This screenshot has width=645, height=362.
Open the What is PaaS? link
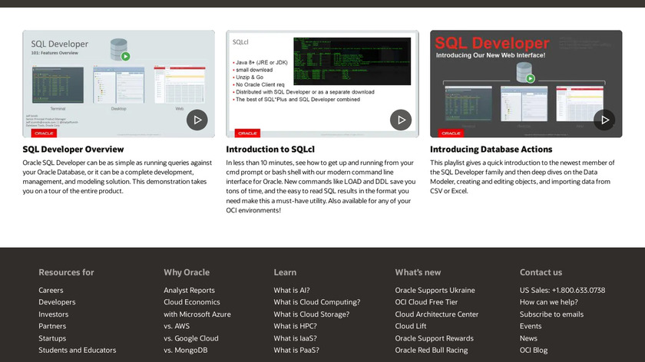point(296,350)
